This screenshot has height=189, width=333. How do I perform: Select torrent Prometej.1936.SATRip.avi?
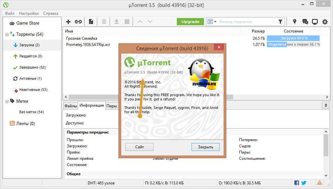(88, 45)
